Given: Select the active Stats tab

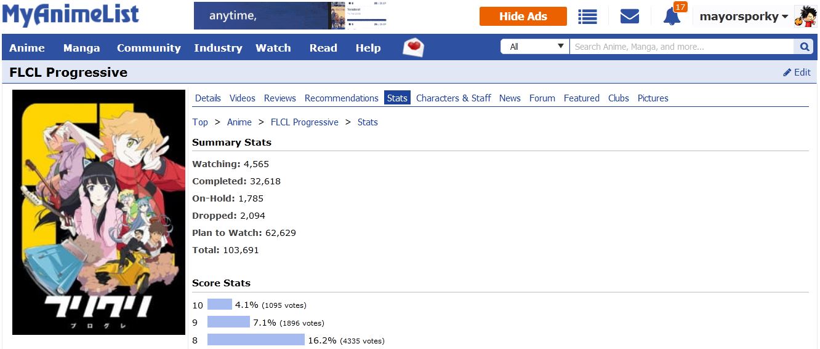Looking at the screenshot, I should (x=397, y=98).
